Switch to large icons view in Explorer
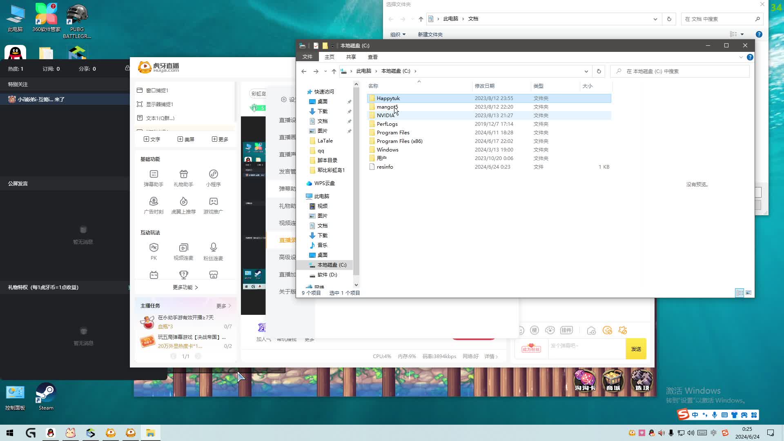Viewport: 784px width, 441px height. 748,293
